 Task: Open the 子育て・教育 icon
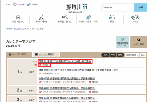(41, 17)
